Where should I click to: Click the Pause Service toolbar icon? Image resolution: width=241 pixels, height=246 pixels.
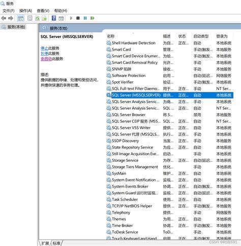pyautogui.click(x=85, y=18)
